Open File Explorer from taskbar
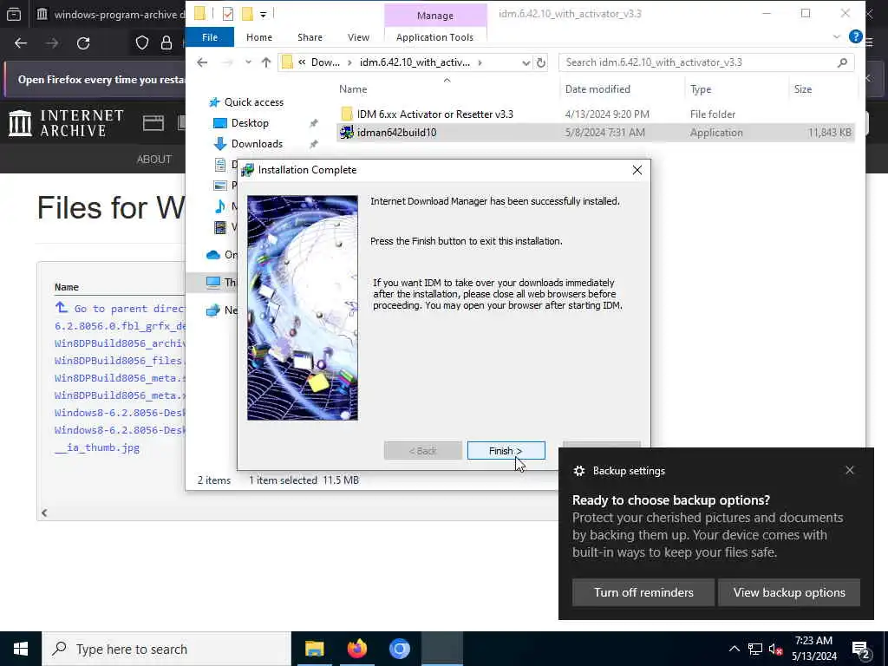 pyautogui.click(x=314, y=649)
